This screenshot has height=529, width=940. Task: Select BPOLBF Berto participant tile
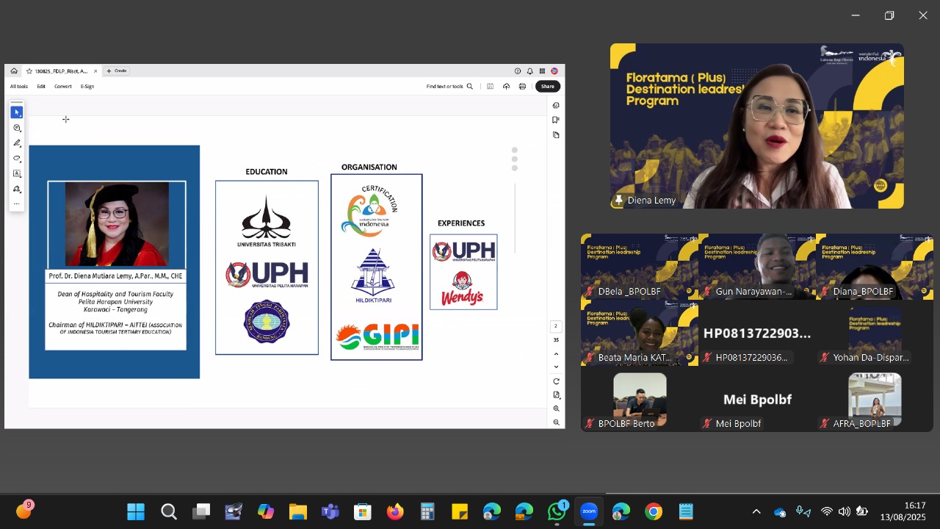[x=640, y=399]
